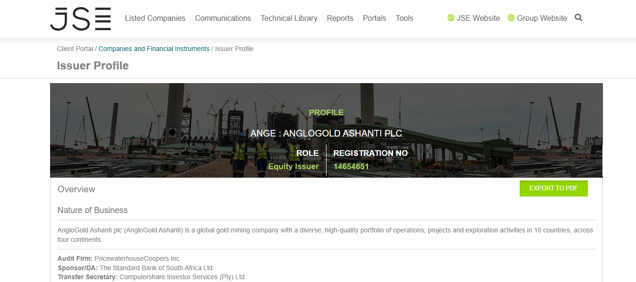Viewport: 636px width, 282px height.
Task: Open Portals menu
Action: click(374, 18)
